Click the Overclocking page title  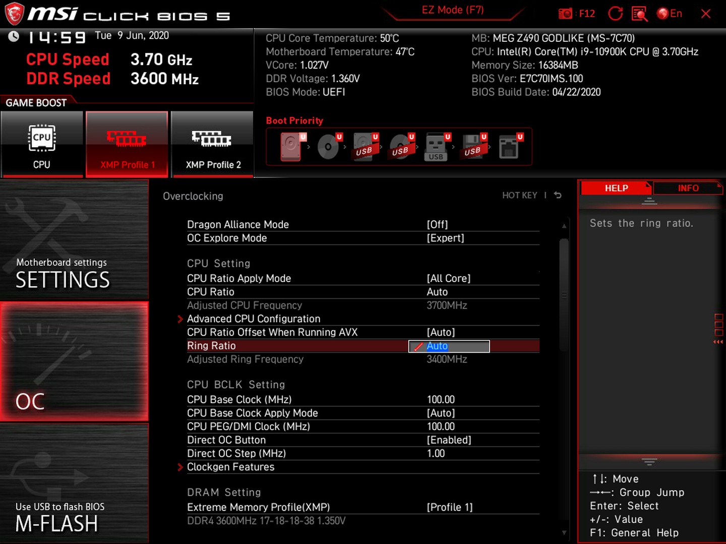coord(193,196)
